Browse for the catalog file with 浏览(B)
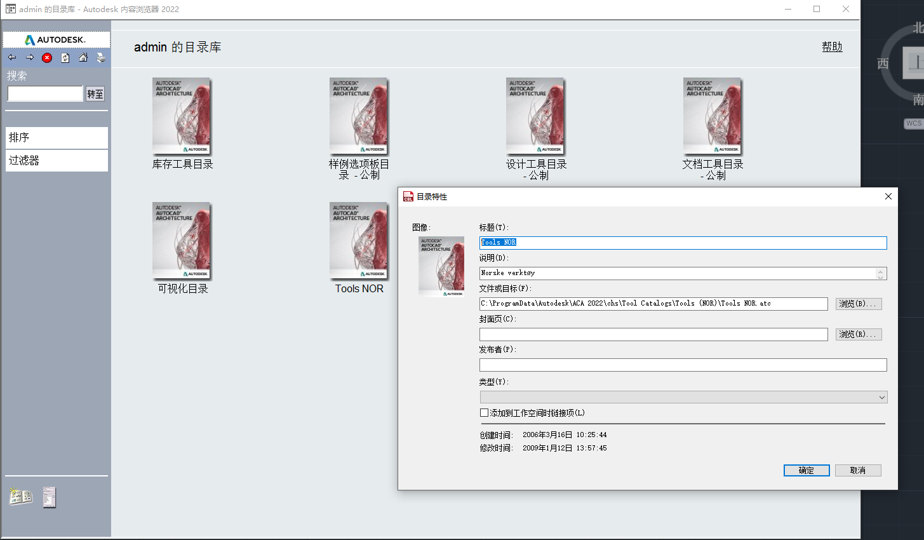The height and width of the screenshot is (540, 924). 859,304
